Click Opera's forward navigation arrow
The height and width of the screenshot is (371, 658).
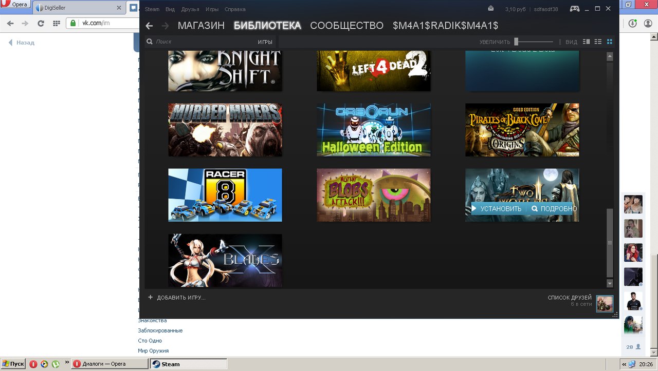(25, 23)
